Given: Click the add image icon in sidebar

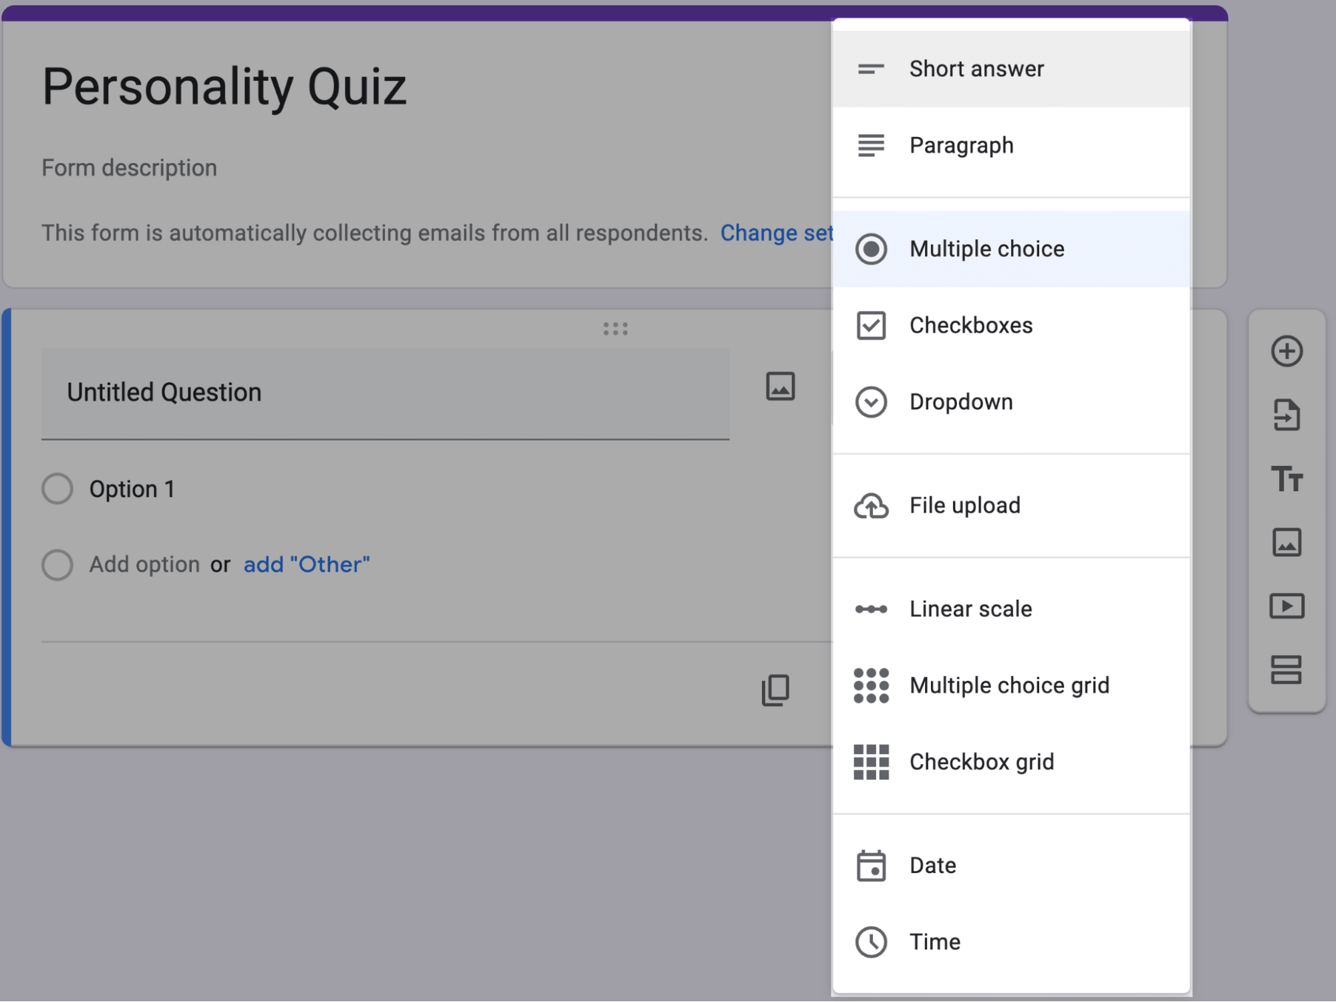Looking at the screenshot, I should tap(1288, 542).
